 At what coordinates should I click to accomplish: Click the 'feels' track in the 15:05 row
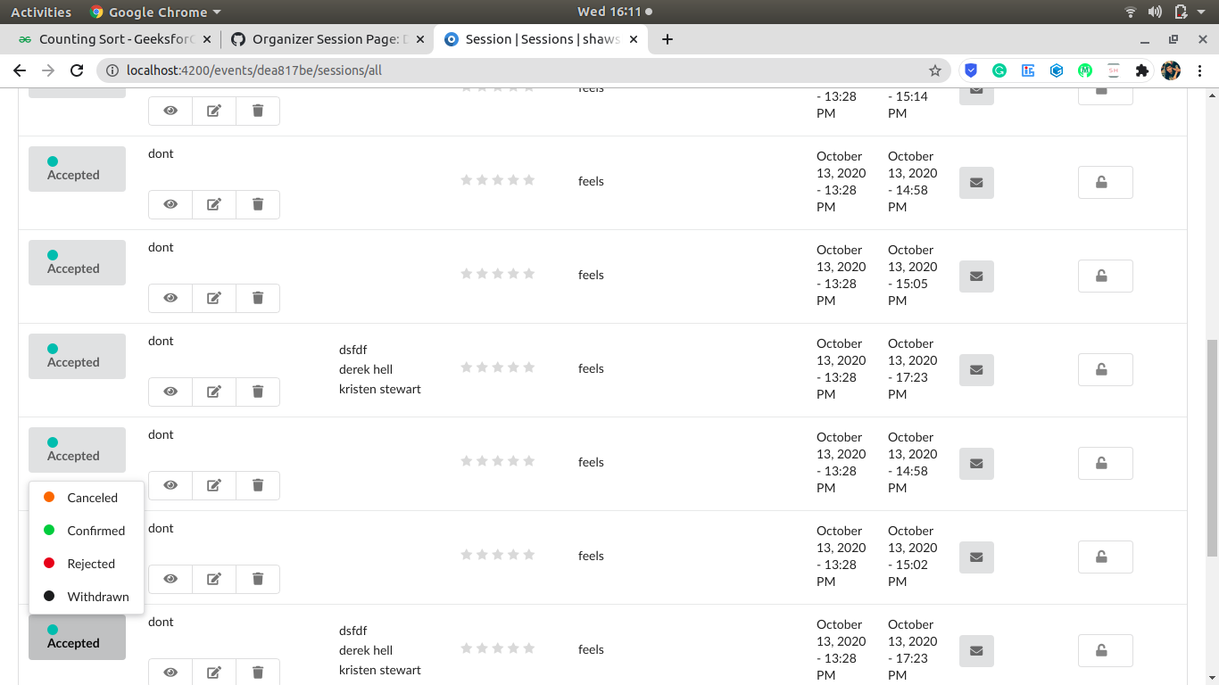tap(591, 275)
